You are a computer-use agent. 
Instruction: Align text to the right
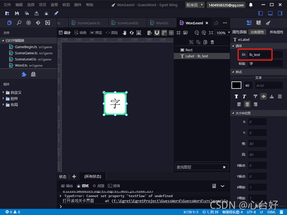(255, 104)
